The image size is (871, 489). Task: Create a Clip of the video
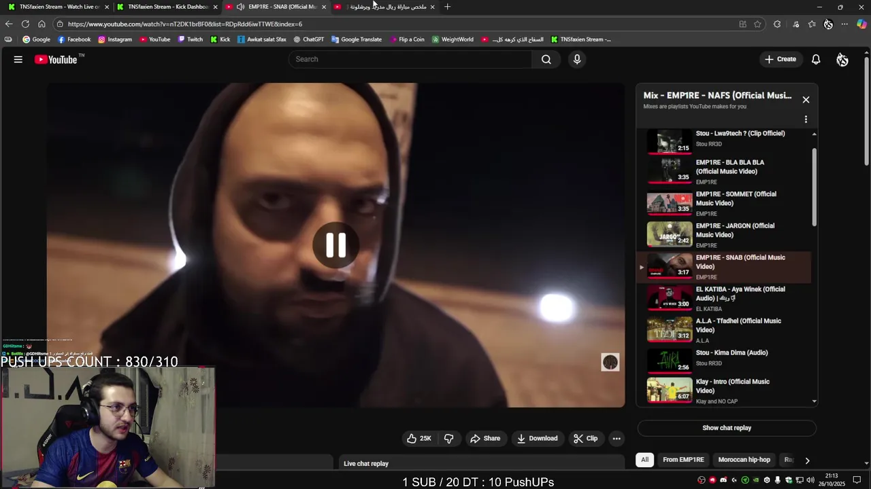pyautogui.click(x=585, y=439)
